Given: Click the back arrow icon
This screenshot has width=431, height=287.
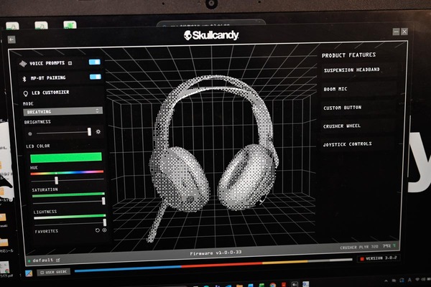Looking at the screenshot, I should coord(11,40).
